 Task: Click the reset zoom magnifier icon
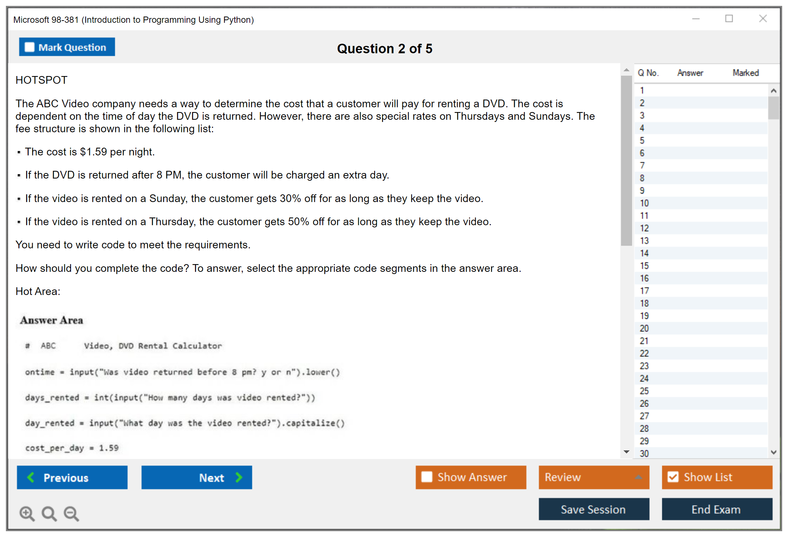(49, 513)
